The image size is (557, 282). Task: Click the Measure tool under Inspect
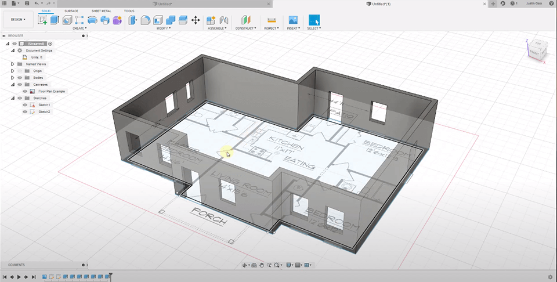[x=271, y=20]
